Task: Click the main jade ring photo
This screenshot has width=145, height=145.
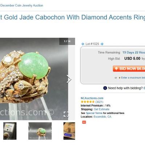Action: (x=34, y=79)
